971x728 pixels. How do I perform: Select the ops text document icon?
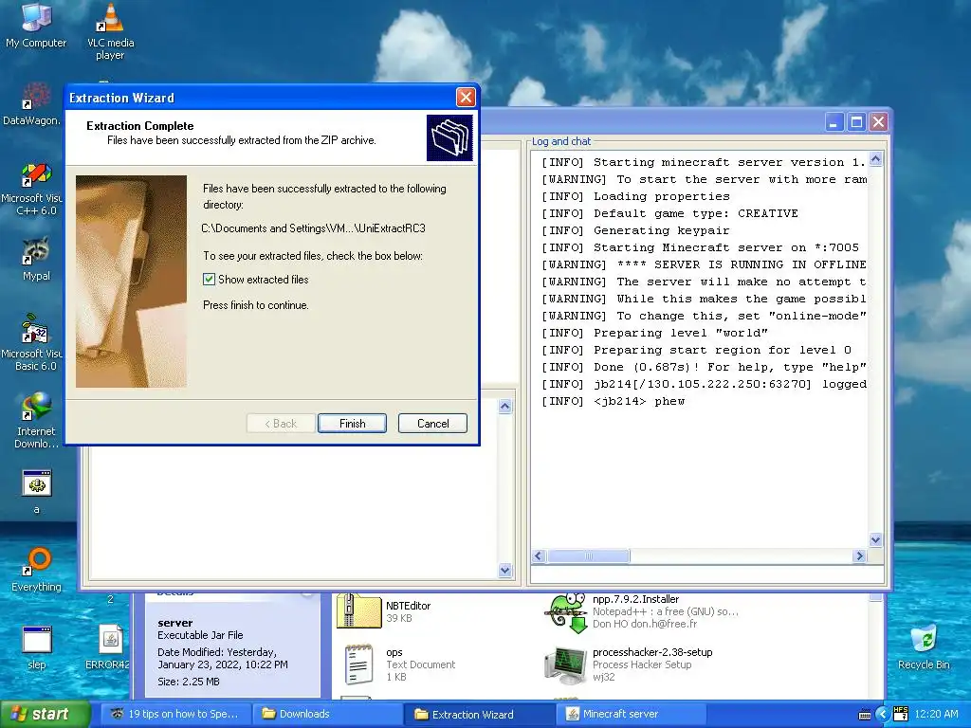click(x=359, y=664)
